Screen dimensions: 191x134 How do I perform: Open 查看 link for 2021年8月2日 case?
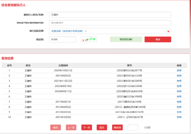(179, 76)
